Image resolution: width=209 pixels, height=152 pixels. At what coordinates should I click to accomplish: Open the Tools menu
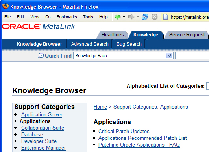pyautogui.click(x=88, y=17)
